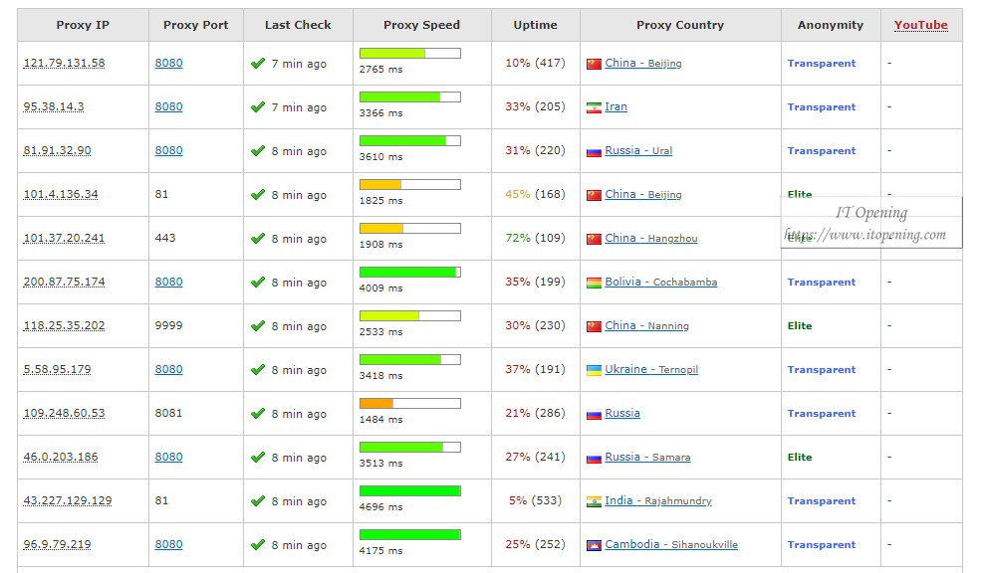Click the India flag icon

click(x=594, y=501)
